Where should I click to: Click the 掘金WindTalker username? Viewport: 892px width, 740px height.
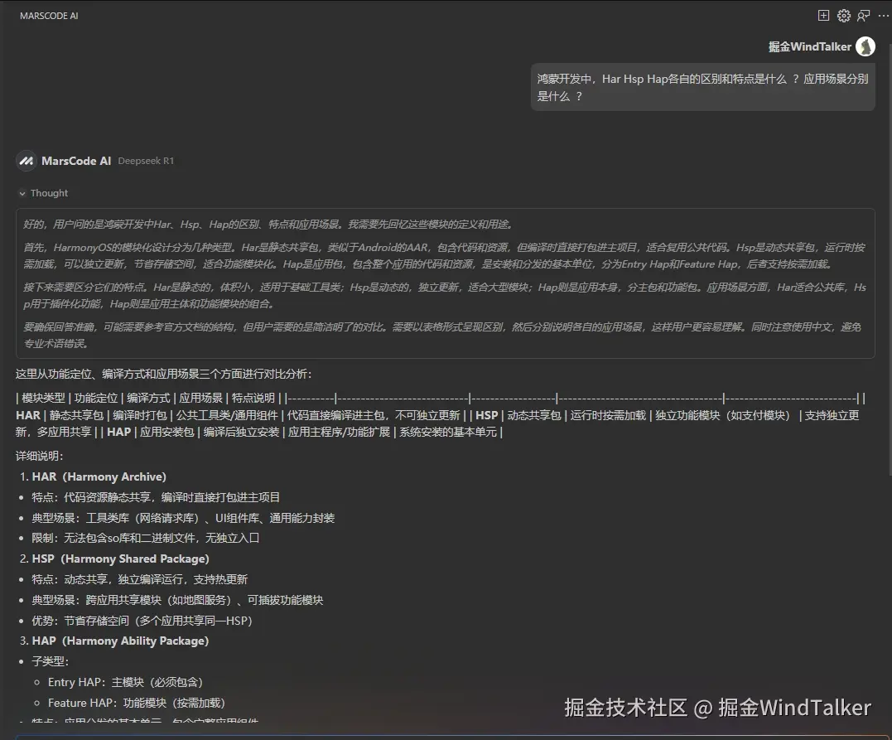tap(809, 46)
